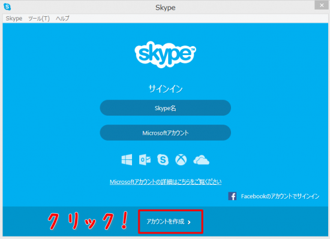Viewport: 330px width, 239px height.
Task: Click the Skype S icon in the icon row
Action: 163,159
